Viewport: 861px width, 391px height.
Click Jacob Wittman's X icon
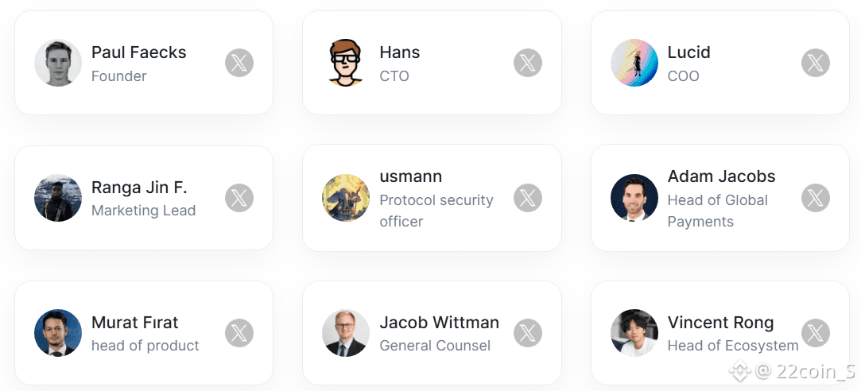tap(527, 333)
